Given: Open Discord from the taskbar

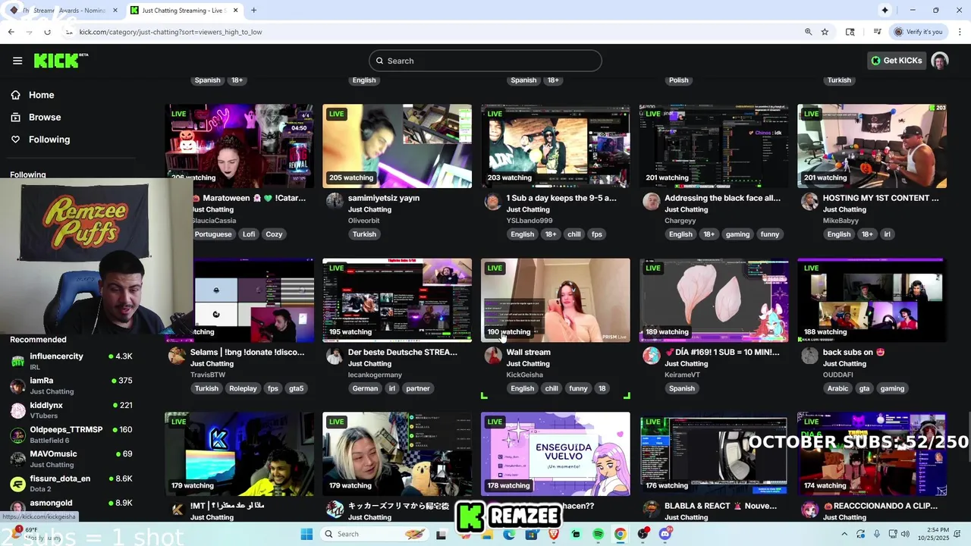Looking at the screenshot, I should pos(665,534).
